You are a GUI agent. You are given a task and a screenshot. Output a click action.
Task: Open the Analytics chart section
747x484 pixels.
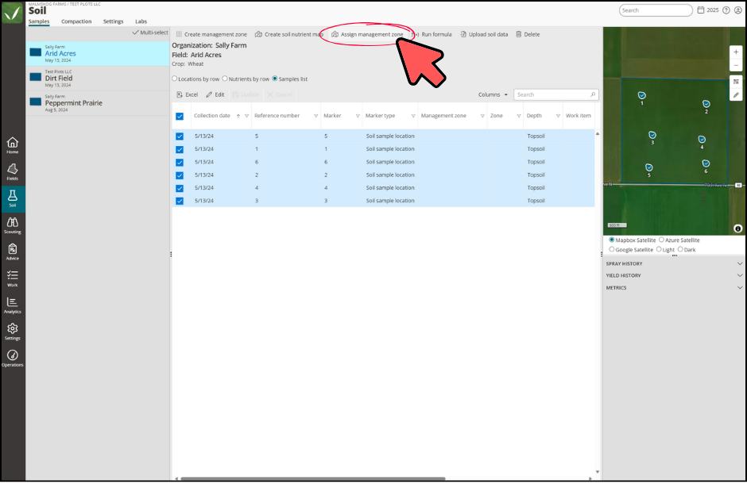[13, 305]
